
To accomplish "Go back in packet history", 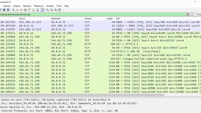I will coord(17,10).
